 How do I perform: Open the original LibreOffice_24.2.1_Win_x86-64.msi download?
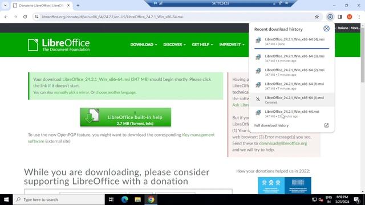[291, 114]
